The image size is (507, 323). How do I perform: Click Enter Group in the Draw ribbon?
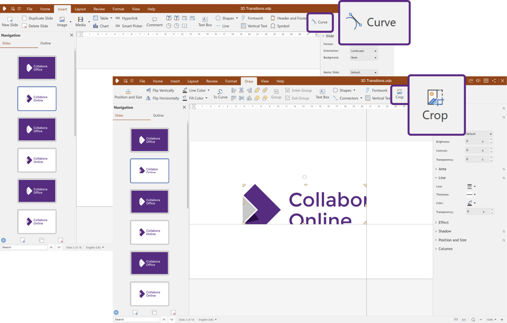point(298,90)
